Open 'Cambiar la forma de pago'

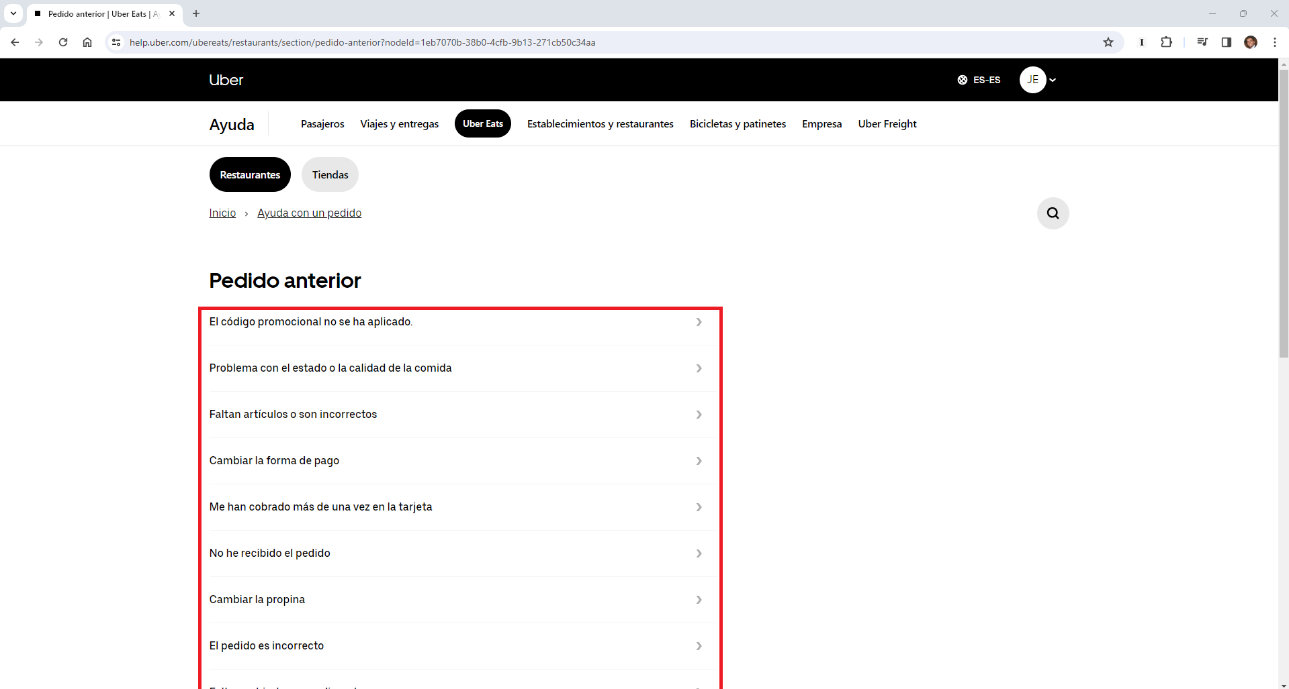click(x=461, y=461)
